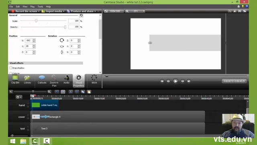The image size is (257, 145).
Task: Click the Position X spinner arrows
Action: tap(34, 40)
